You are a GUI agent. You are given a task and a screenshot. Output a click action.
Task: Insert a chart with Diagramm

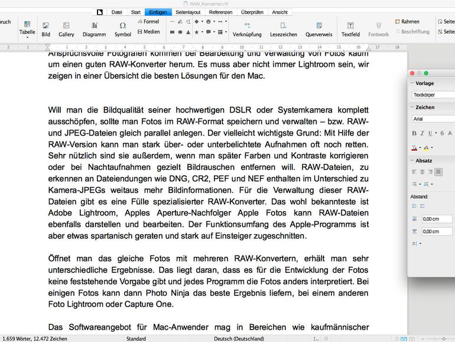pyautogui.click(x=95, y=30)
